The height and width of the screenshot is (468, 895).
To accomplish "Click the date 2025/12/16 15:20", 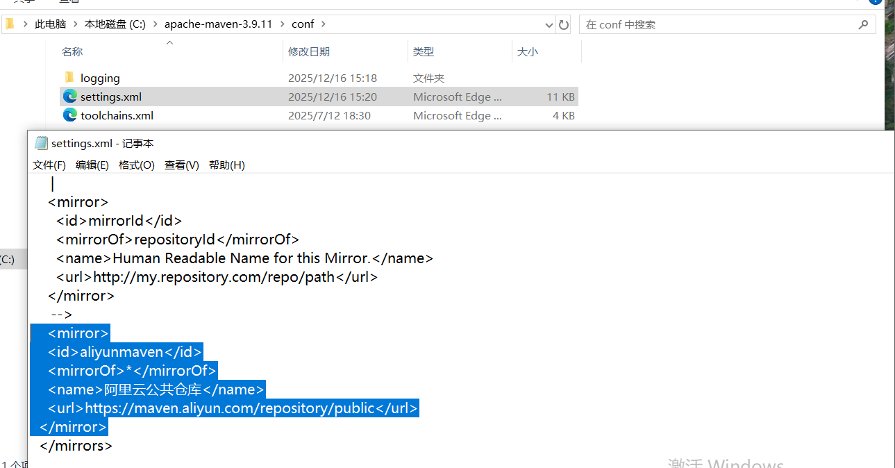I will click(x=333, y=97).
